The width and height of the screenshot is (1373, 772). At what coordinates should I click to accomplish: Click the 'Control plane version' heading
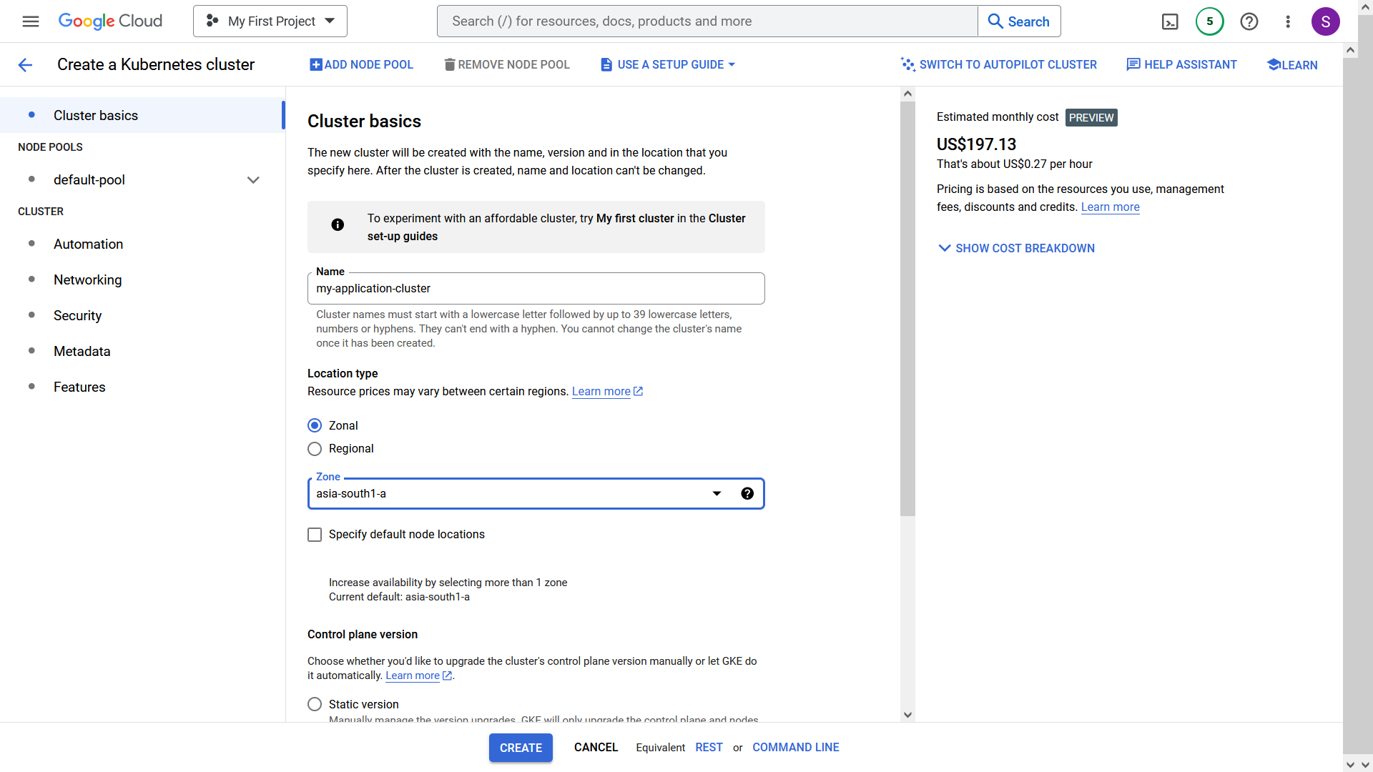coord(363,635)
